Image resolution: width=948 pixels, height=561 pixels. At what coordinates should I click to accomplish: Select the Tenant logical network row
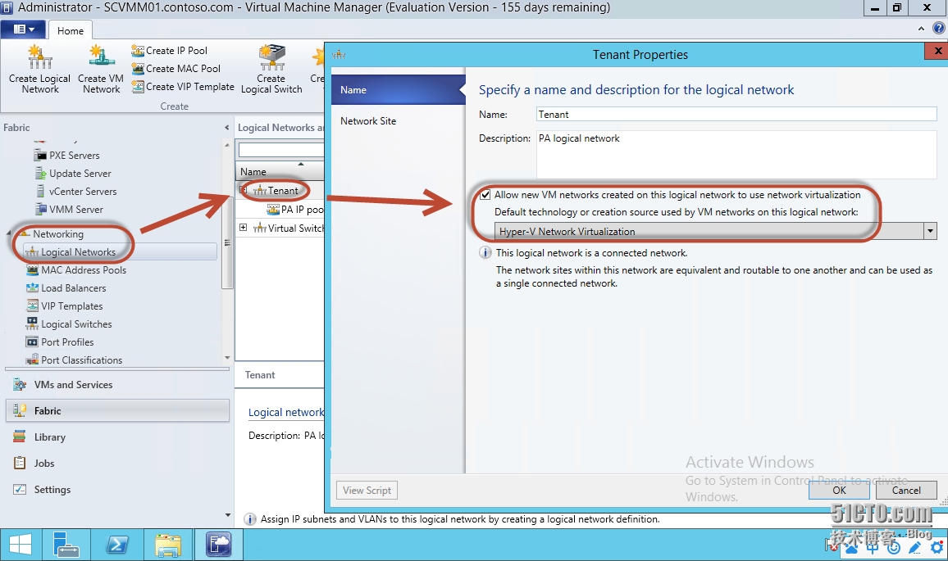point(280,190)
